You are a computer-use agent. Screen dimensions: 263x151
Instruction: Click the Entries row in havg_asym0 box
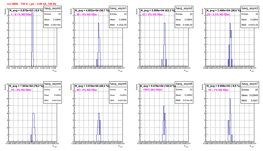[53, 14]
